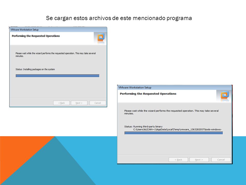
Task: Click 'Performing the Requested Operations' heading in upper-left dialog
Action: (36, 36)
